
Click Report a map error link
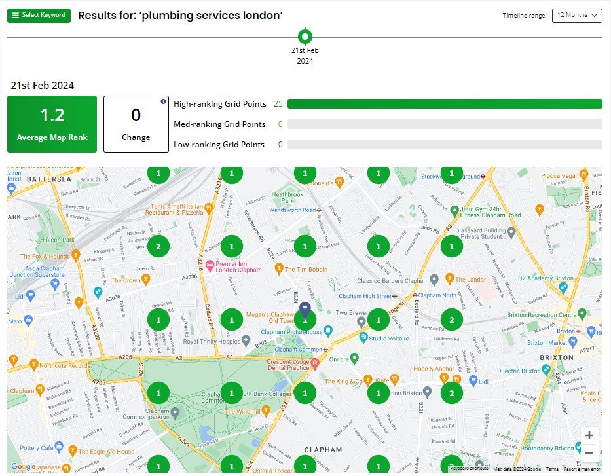pyautogui.click(x=582, y=469)
